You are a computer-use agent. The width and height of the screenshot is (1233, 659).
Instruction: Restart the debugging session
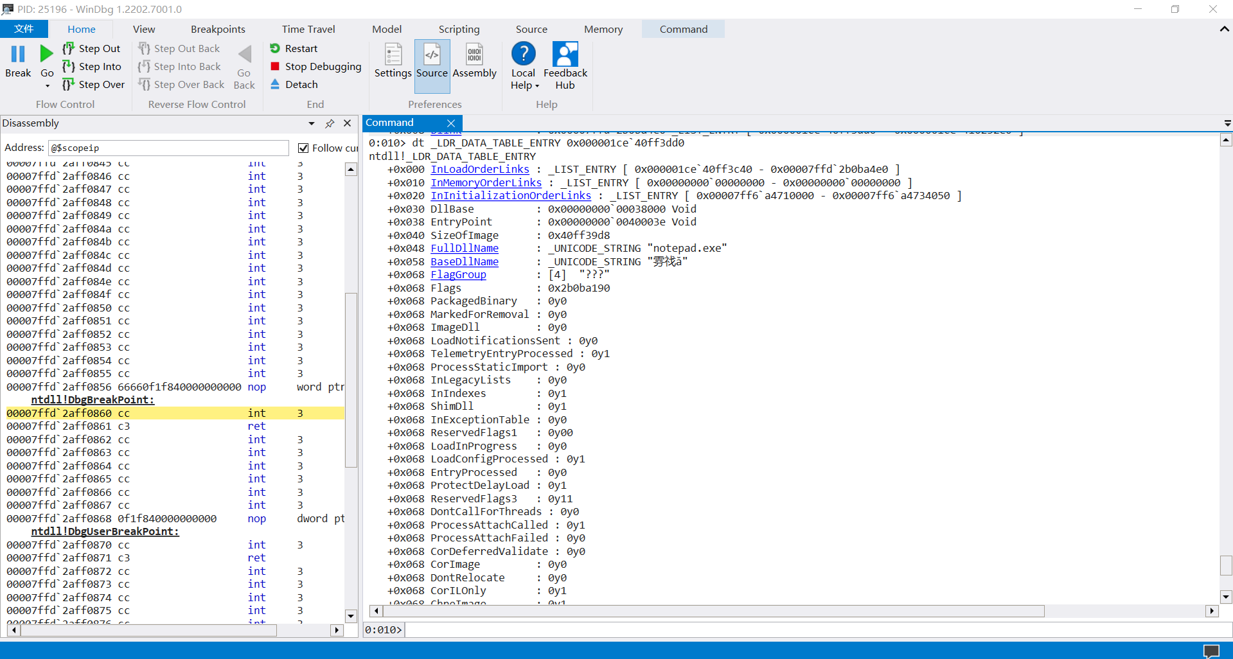coord(294,48)
